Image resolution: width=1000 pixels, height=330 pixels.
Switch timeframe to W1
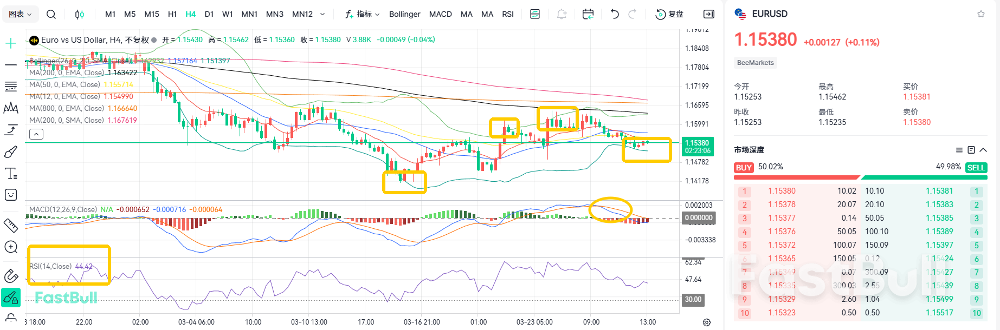(228, 14)
